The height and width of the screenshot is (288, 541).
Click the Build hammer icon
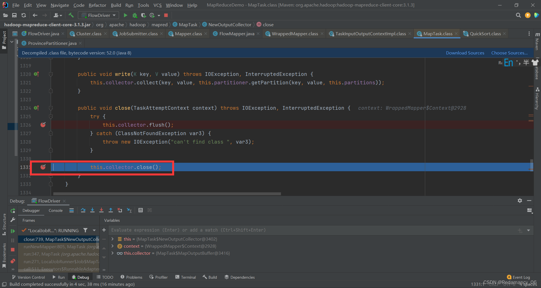pos(71,15)
